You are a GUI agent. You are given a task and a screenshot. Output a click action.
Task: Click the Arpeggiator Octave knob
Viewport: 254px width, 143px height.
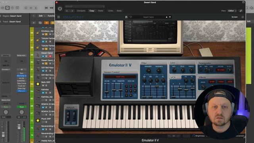coord(229,70)
